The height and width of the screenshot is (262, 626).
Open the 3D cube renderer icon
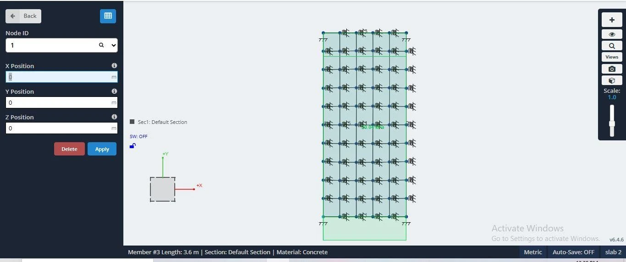coord(612,80)
